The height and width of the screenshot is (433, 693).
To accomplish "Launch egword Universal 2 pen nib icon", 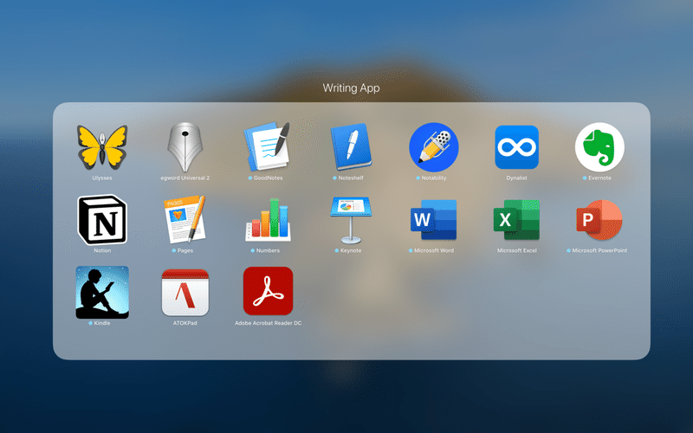I will (185, 147).
